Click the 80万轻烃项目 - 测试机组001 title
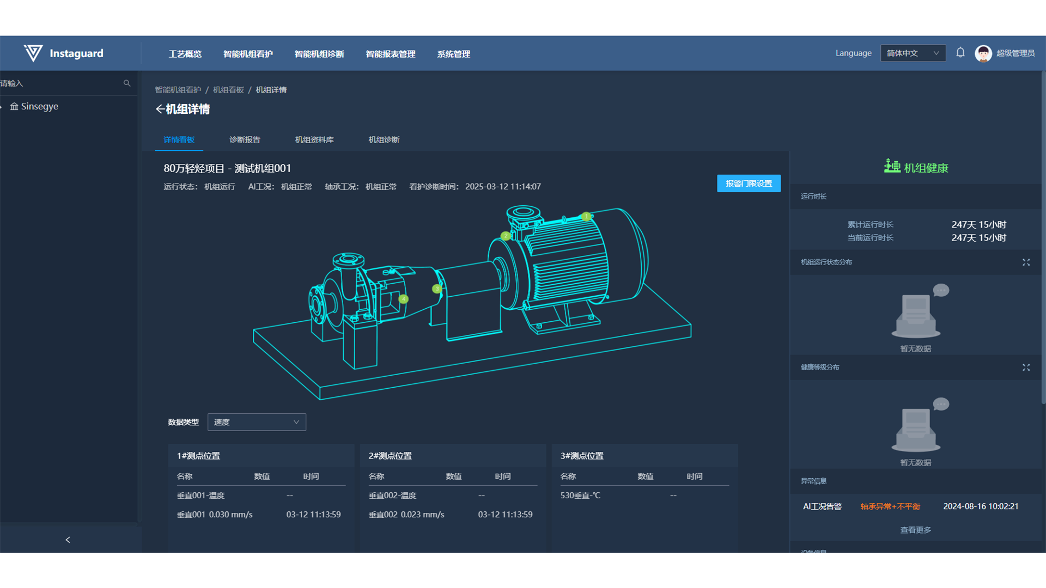The width and height of the screenshot is (1046, 588). click(227, 168)
